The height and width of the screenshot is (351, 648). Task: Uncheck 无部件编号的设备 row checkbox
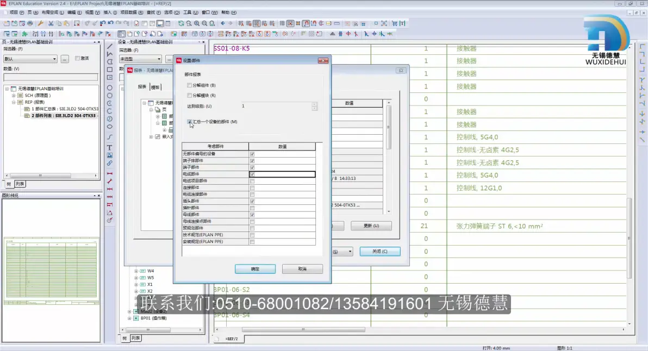click(x=252, y=154)
